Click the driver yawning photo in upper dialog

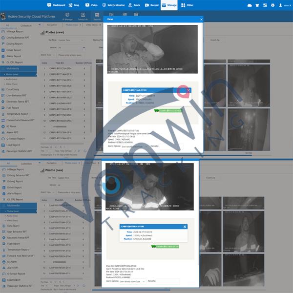coord(152,49)
